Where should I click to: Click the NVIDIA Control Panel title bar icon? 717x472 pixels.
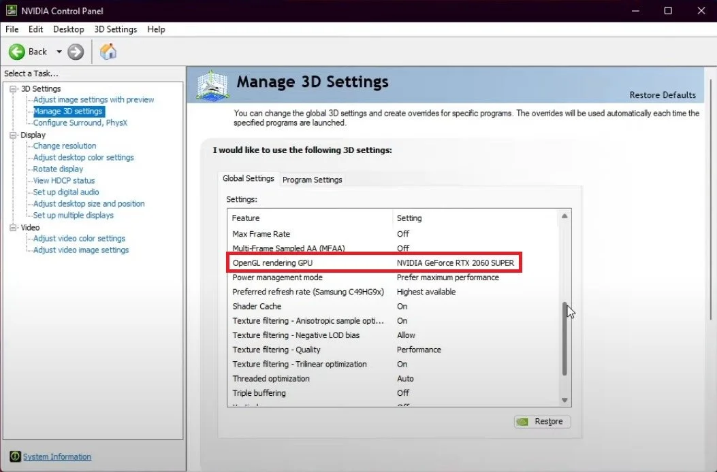tap(11, 10)
